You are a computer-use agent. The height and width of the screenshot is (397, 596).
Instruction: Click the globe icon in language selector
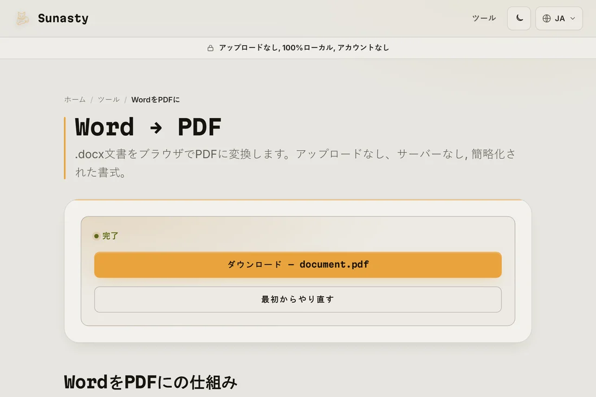point(547,18)
